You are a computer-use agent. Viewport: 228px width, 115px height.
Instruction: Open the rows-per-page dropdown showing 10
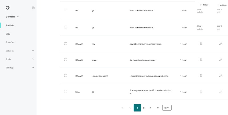pyautogui.click(x=167, y=108)
